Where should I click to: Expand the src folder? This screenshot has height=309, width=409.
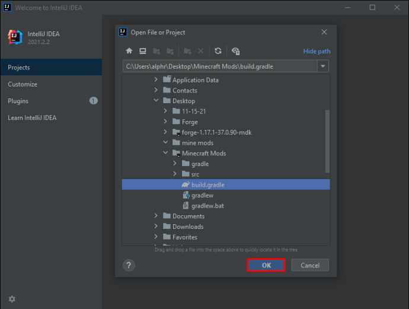175,174
